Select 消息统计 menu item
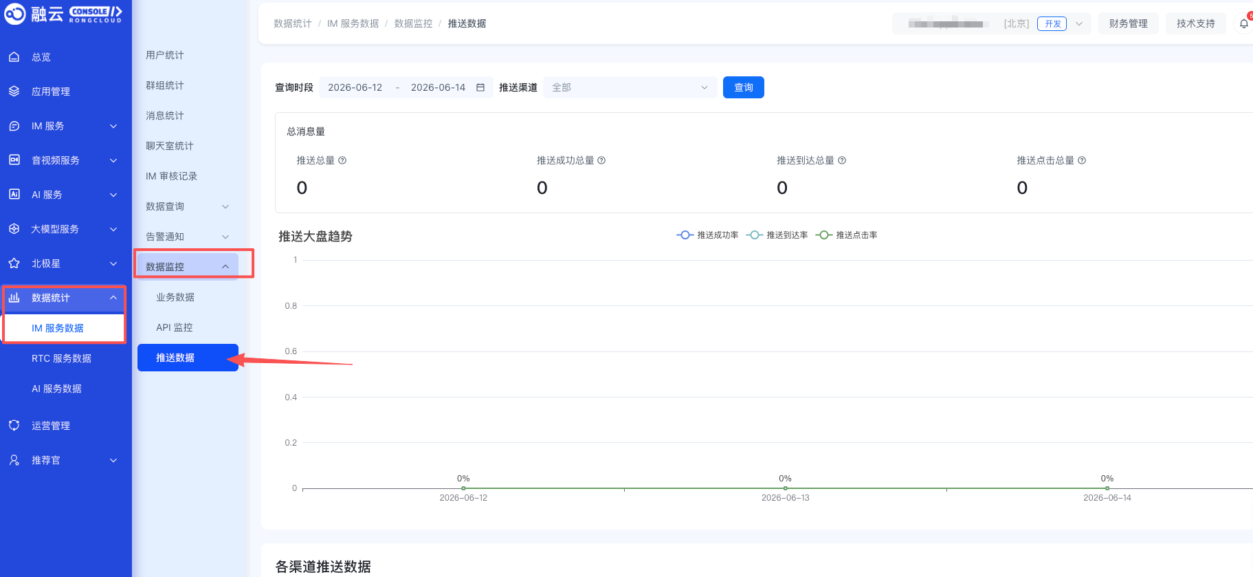Viewport: 1253px width, 577px height. (x=165, y=116)
